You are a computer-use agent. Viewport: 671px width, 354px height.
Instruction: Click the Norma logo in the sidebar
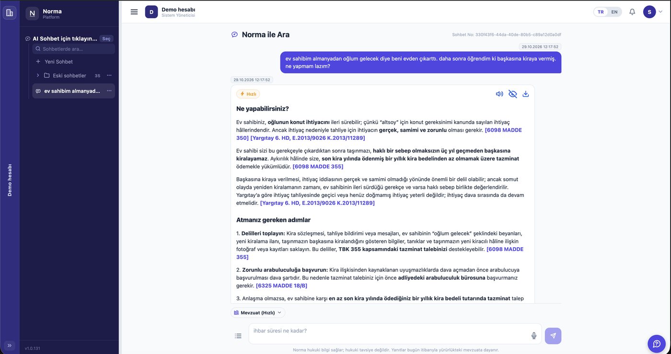click(x=32, y=13)
